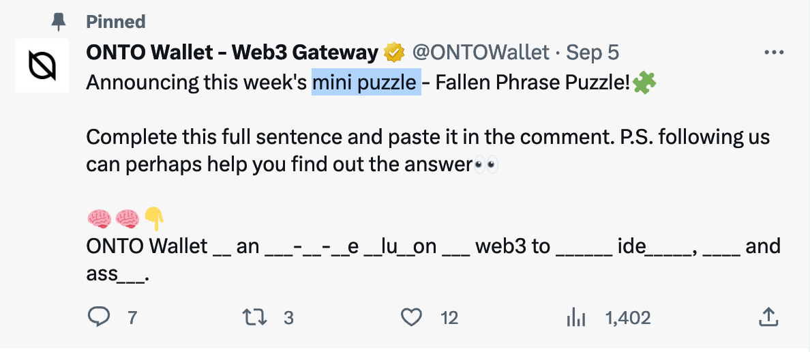Click the highlighted 'mini puzzle' text
Viewport: 810px width, 352px height.
click(x=366, y=83)
